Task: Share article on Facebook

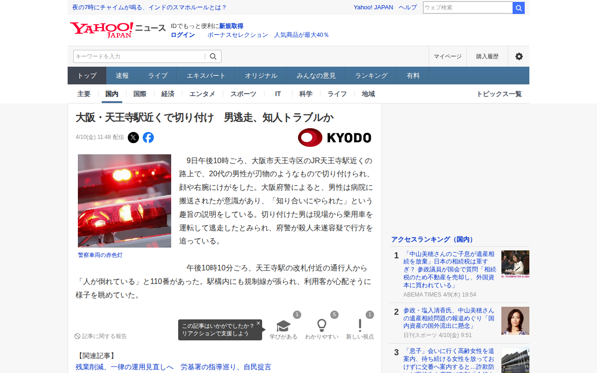Action: pyautogui.click(x=148, y=138)
